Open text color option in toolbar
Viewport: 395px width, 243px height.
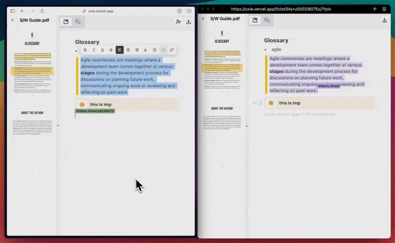point(145,50)
